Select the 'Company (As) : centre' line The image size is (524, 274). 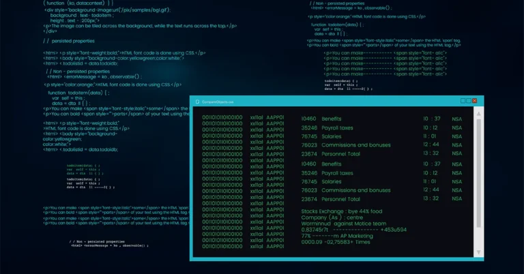tap(332, 219)
